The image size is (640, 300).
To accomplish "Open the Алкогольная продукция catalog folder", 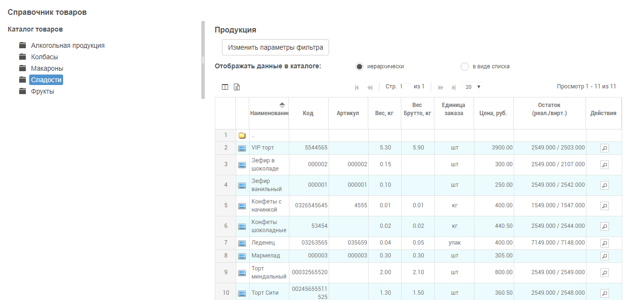I will pos(67,46).
